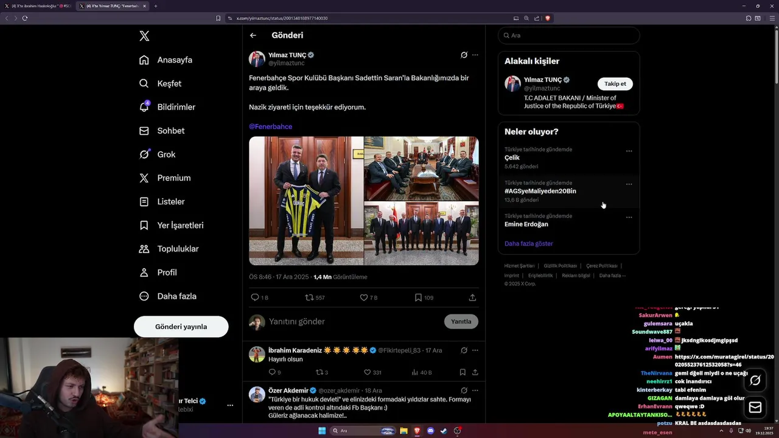Click taskbar Ara search box
The image size is (779, 438).
[x=364, y=431]
